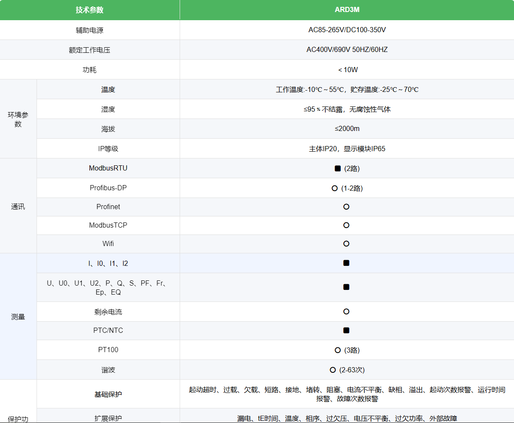This screenshot has width=514, height=423.
Task: Click the 技术参数 column header
Action: [x=89, y=10]
